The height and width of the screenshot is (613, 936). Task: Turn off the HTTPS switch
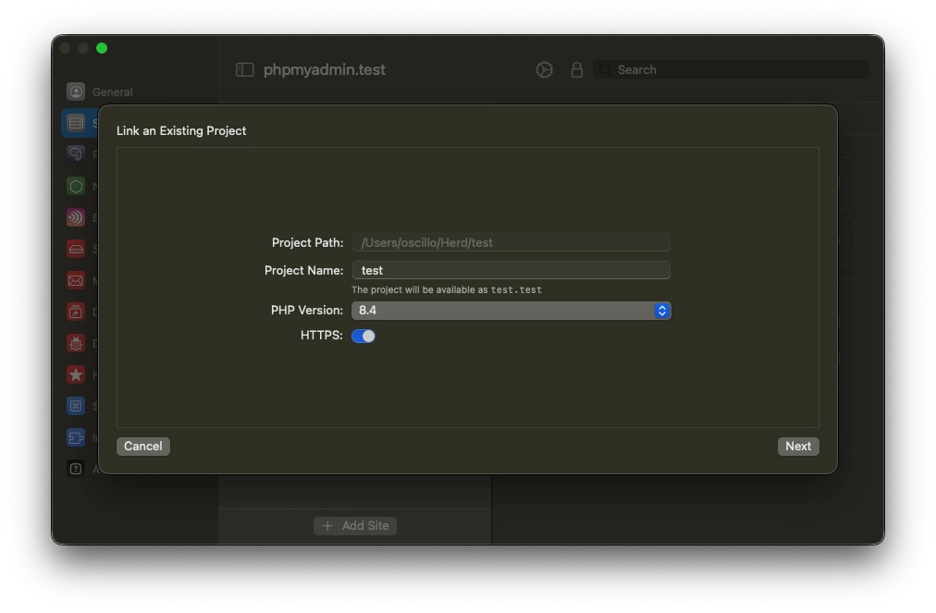pos(363,336)
